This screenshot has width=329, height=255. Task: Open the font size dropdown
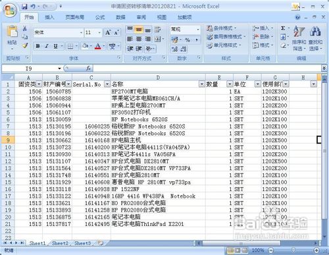(x=99, y=33)
